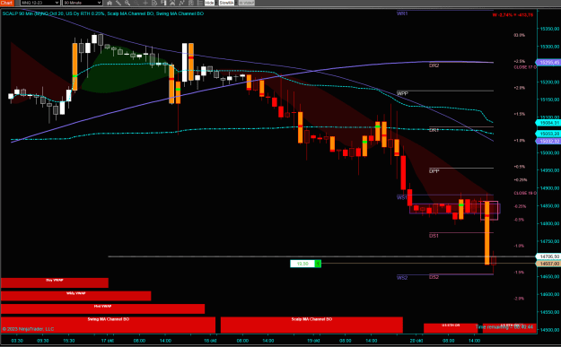Screen dimensions: 561x347
Task: Click the greyed button right of SlowMA
Action: 246,3
